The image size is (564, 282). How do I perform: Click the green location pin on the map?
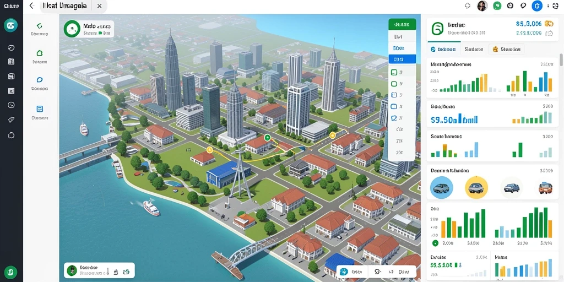tap(267, 137)
